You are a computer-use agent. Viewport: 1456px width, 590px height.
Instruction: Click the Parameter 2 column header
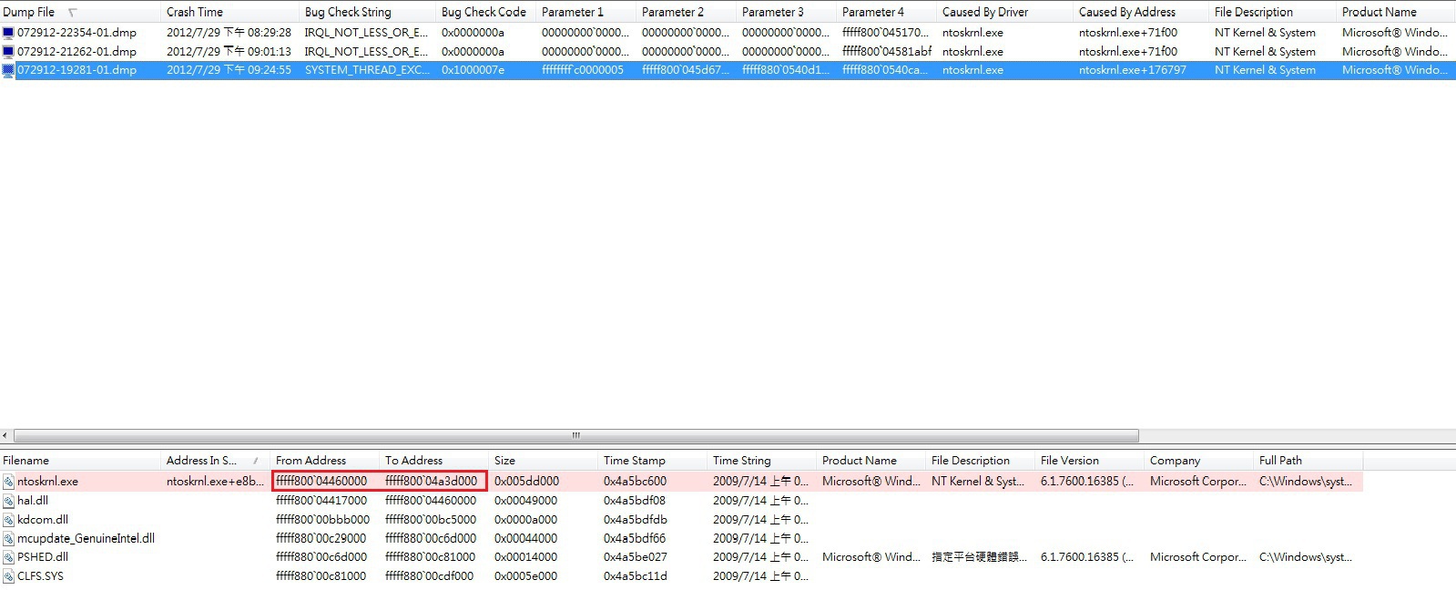(687, 12)
